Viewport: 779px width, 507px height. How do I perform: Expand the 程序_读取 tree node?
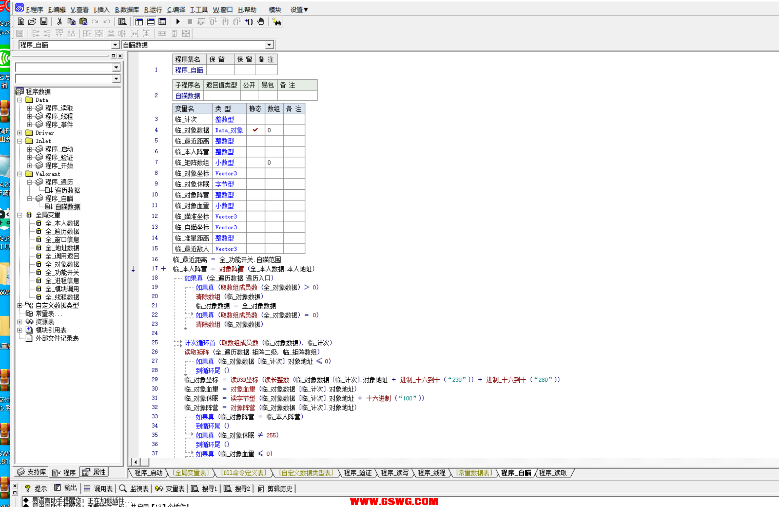(x=30, y=108)
